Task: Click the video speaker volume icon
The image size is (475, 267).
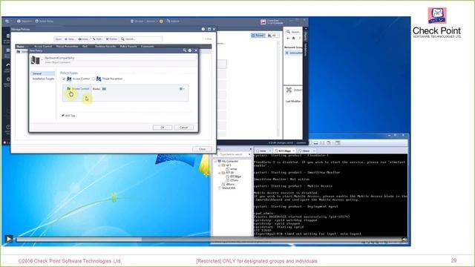Action: [404, 239]
